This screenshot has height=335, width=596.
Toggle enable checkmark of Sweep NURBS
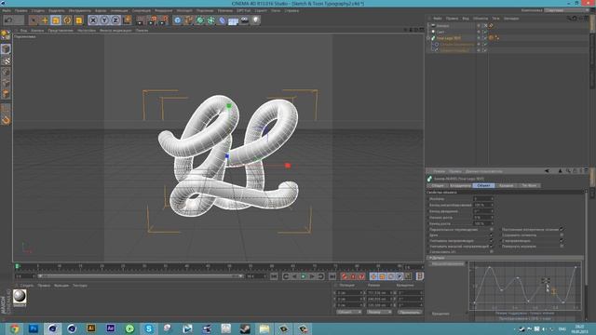[484, 38]
